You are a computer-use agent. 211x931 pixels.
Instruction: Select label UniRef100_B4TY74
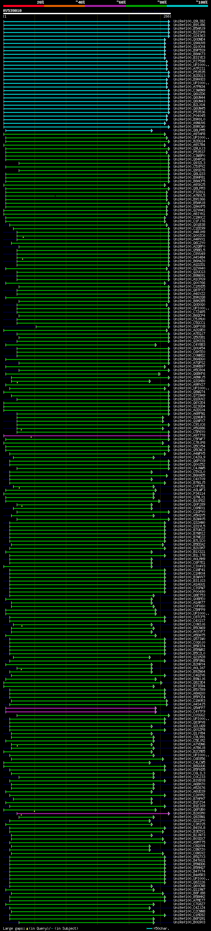189,871
